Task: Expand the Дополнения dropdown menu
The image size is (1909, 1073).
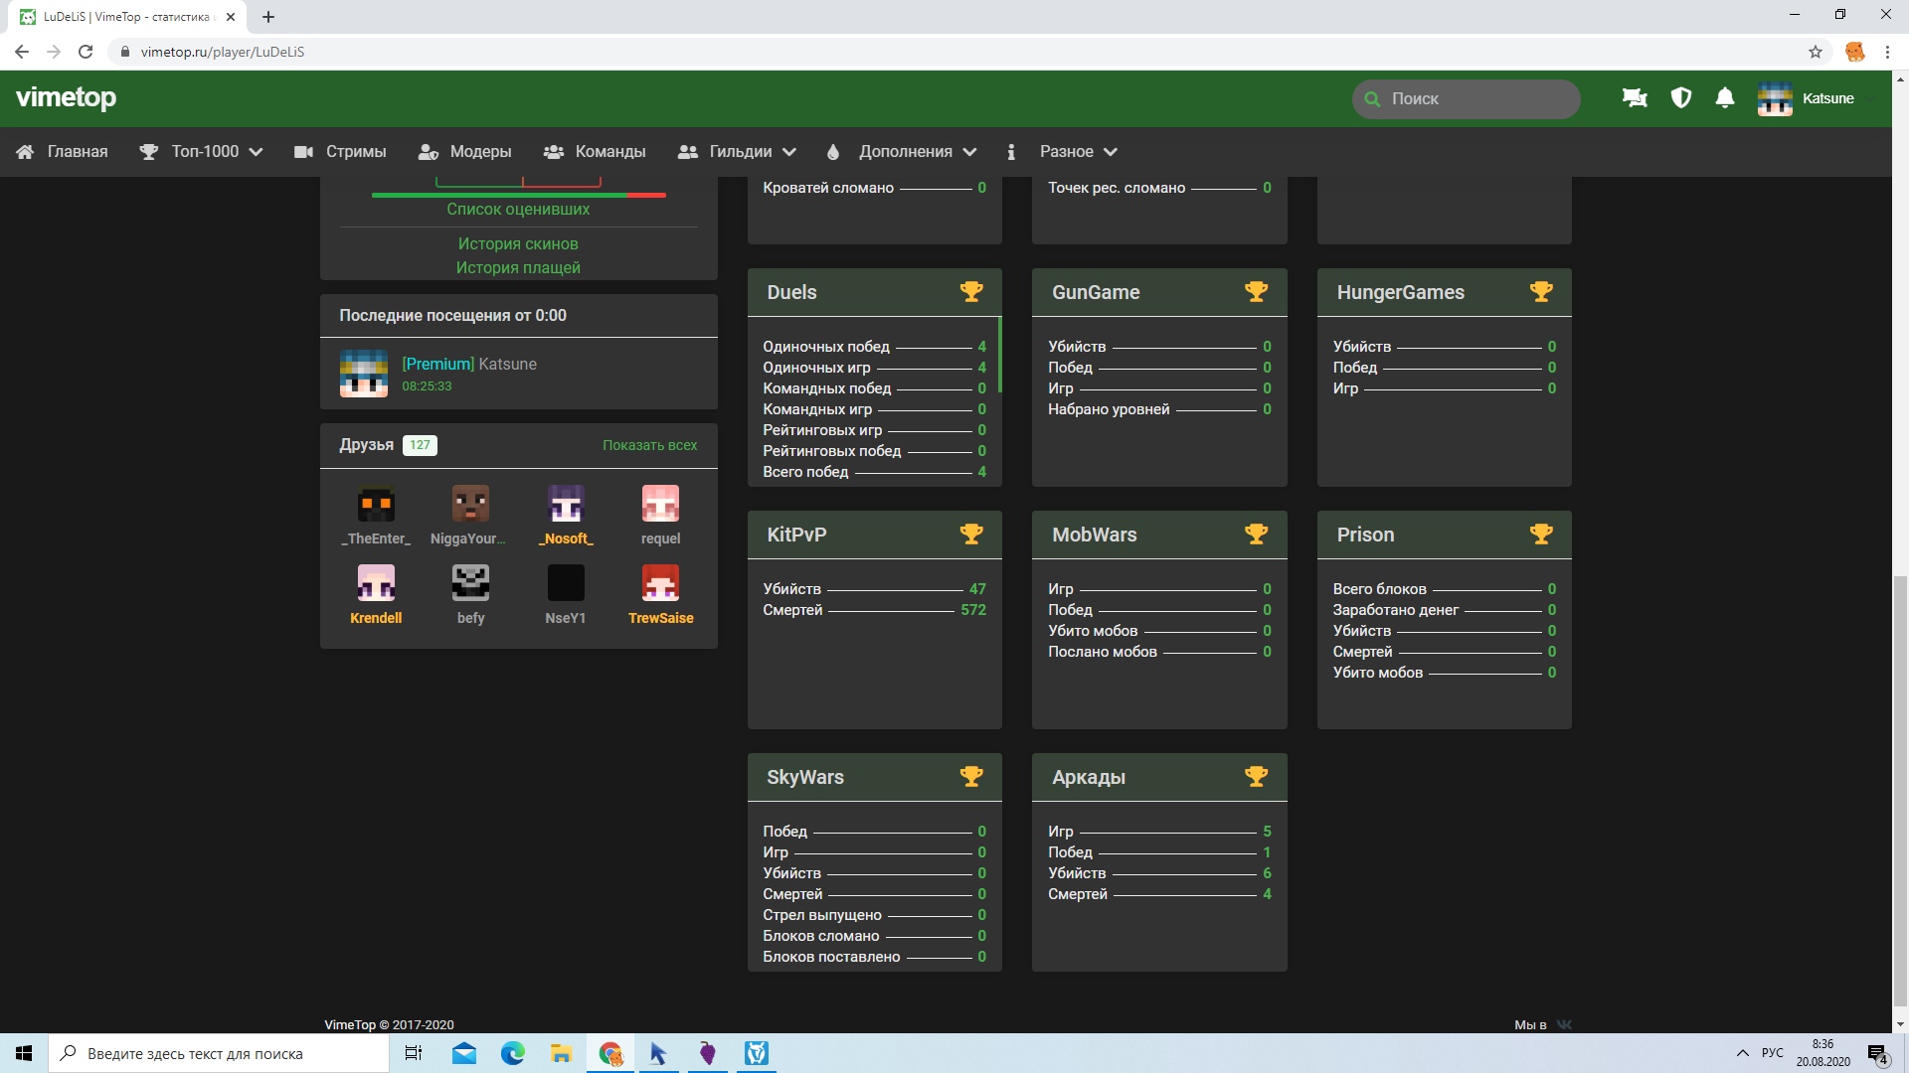Action: pos(903,151)
